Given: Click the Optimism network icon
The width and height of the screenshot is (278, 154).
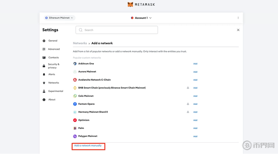Looking at the screenshot, I should point(75,120).
